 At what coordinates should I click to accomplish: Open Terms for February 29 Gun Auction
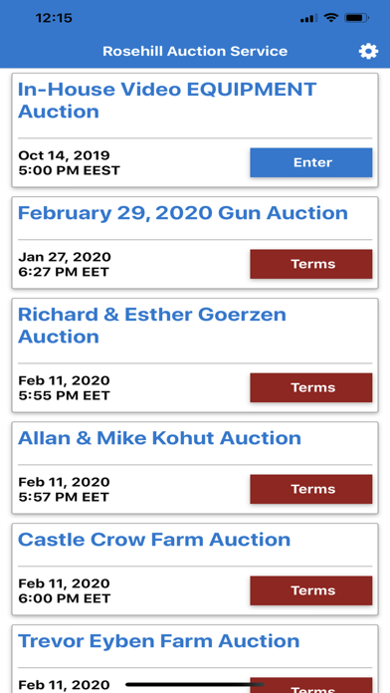311,264
